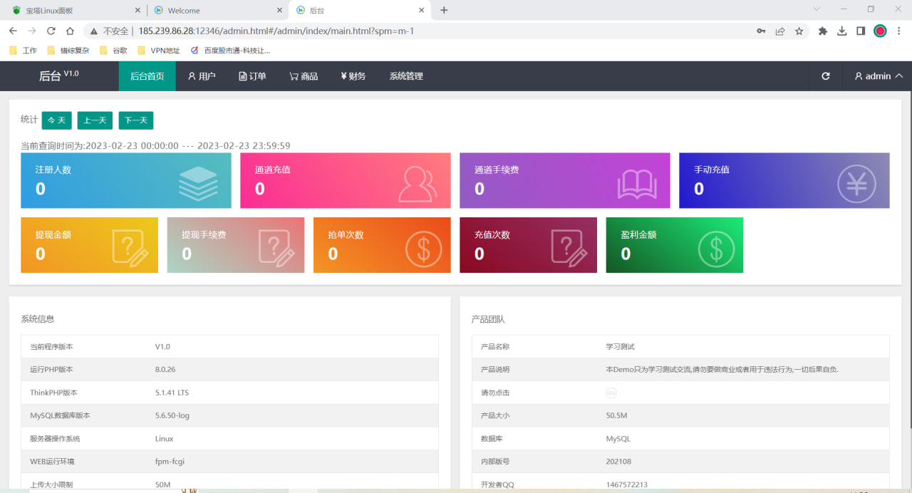The height and width of the screenshot is (493, 912).
Task: Switch to the Welcome browser tab
Action: (184, 11)
